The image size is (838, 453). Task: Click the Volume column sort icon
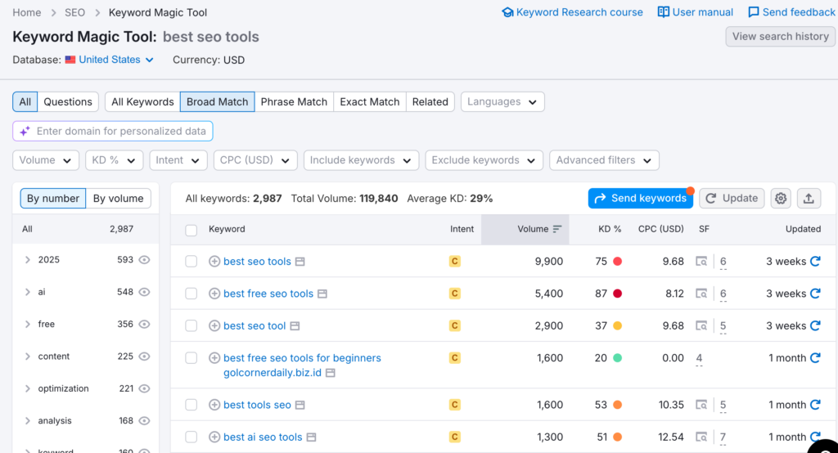[x=557, y=229]
